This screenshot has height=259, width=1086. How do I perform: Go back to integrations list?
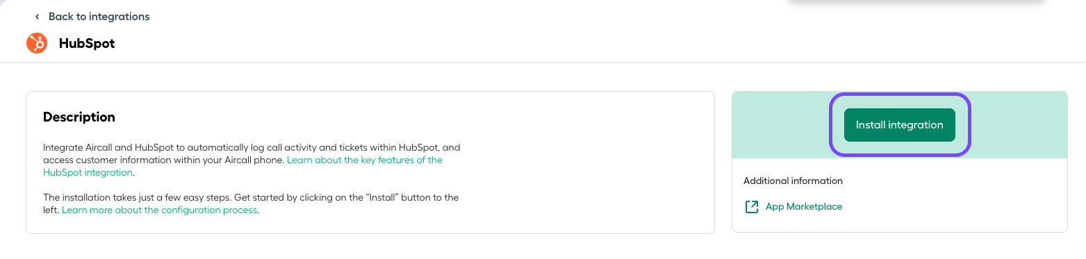[99, 16]
